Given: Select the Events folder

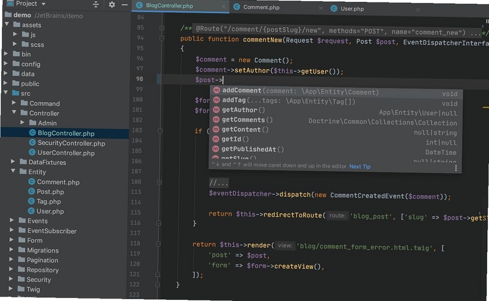Looking at the screenshot, I should coord(33,221).
